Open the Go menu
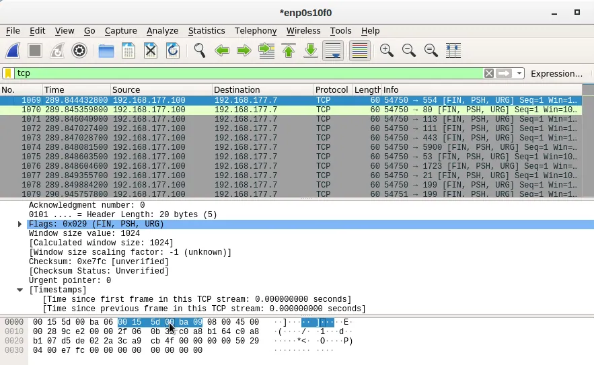 point(89,31)
